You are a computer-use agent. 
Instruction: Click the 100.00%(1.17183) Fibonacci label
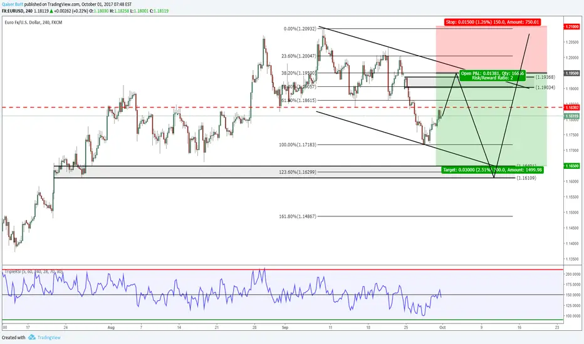pyautogui.click(x=298, y=144)
